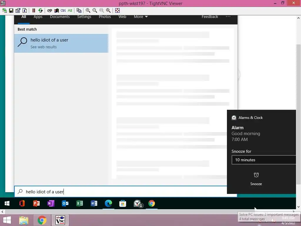Pause the remote session

[34, 11]
